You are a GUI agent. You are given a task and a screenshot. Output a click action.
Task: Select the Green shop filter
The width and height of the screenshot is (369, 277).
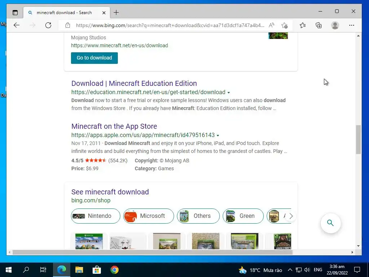pyautogui.click(x=243, y=216)
